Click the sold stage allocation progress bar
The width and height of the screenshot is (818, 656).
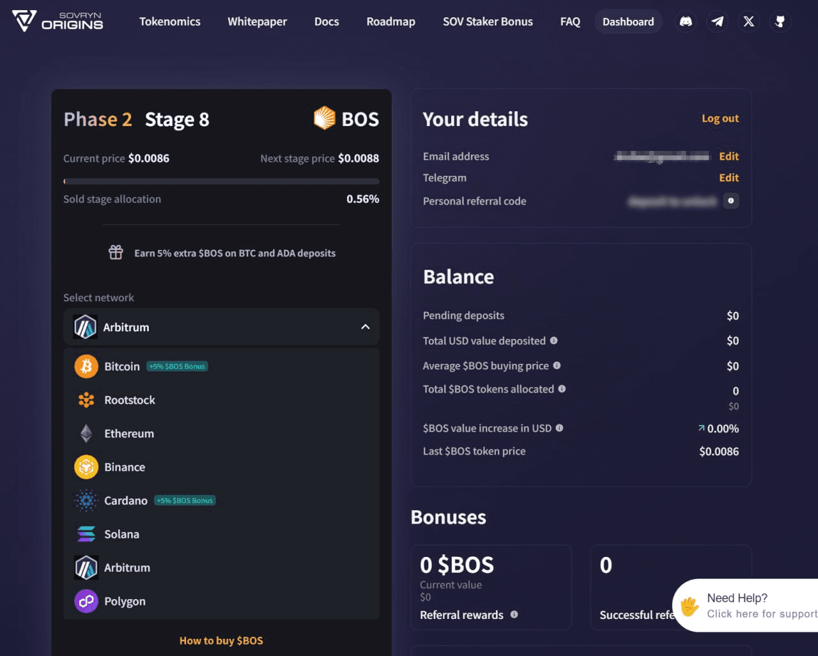(x=221, y=182)
